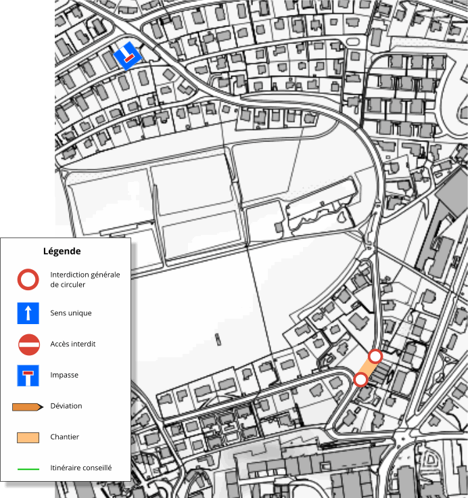Image resolution: width=468 pixels, height=498 pixels.
Task: Select the "Impasse" text in legend
Action: [x=64, y=376]
